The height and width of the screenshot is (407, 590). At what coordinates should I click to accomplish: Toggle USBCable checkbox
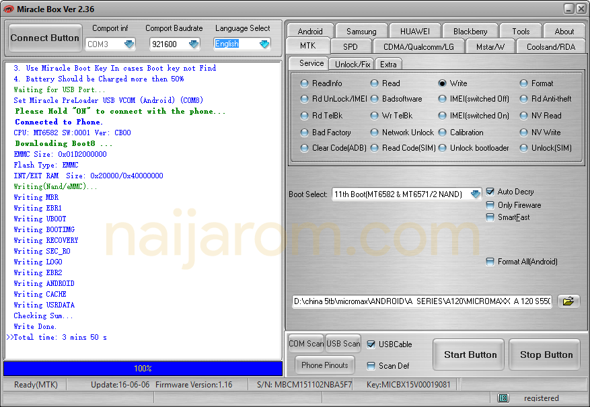click(x=371, y=344)
